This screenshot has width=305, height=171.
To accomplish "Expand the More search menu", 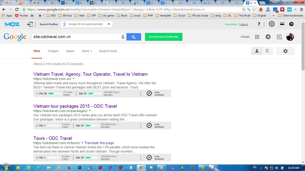I will tap(87, 51).
